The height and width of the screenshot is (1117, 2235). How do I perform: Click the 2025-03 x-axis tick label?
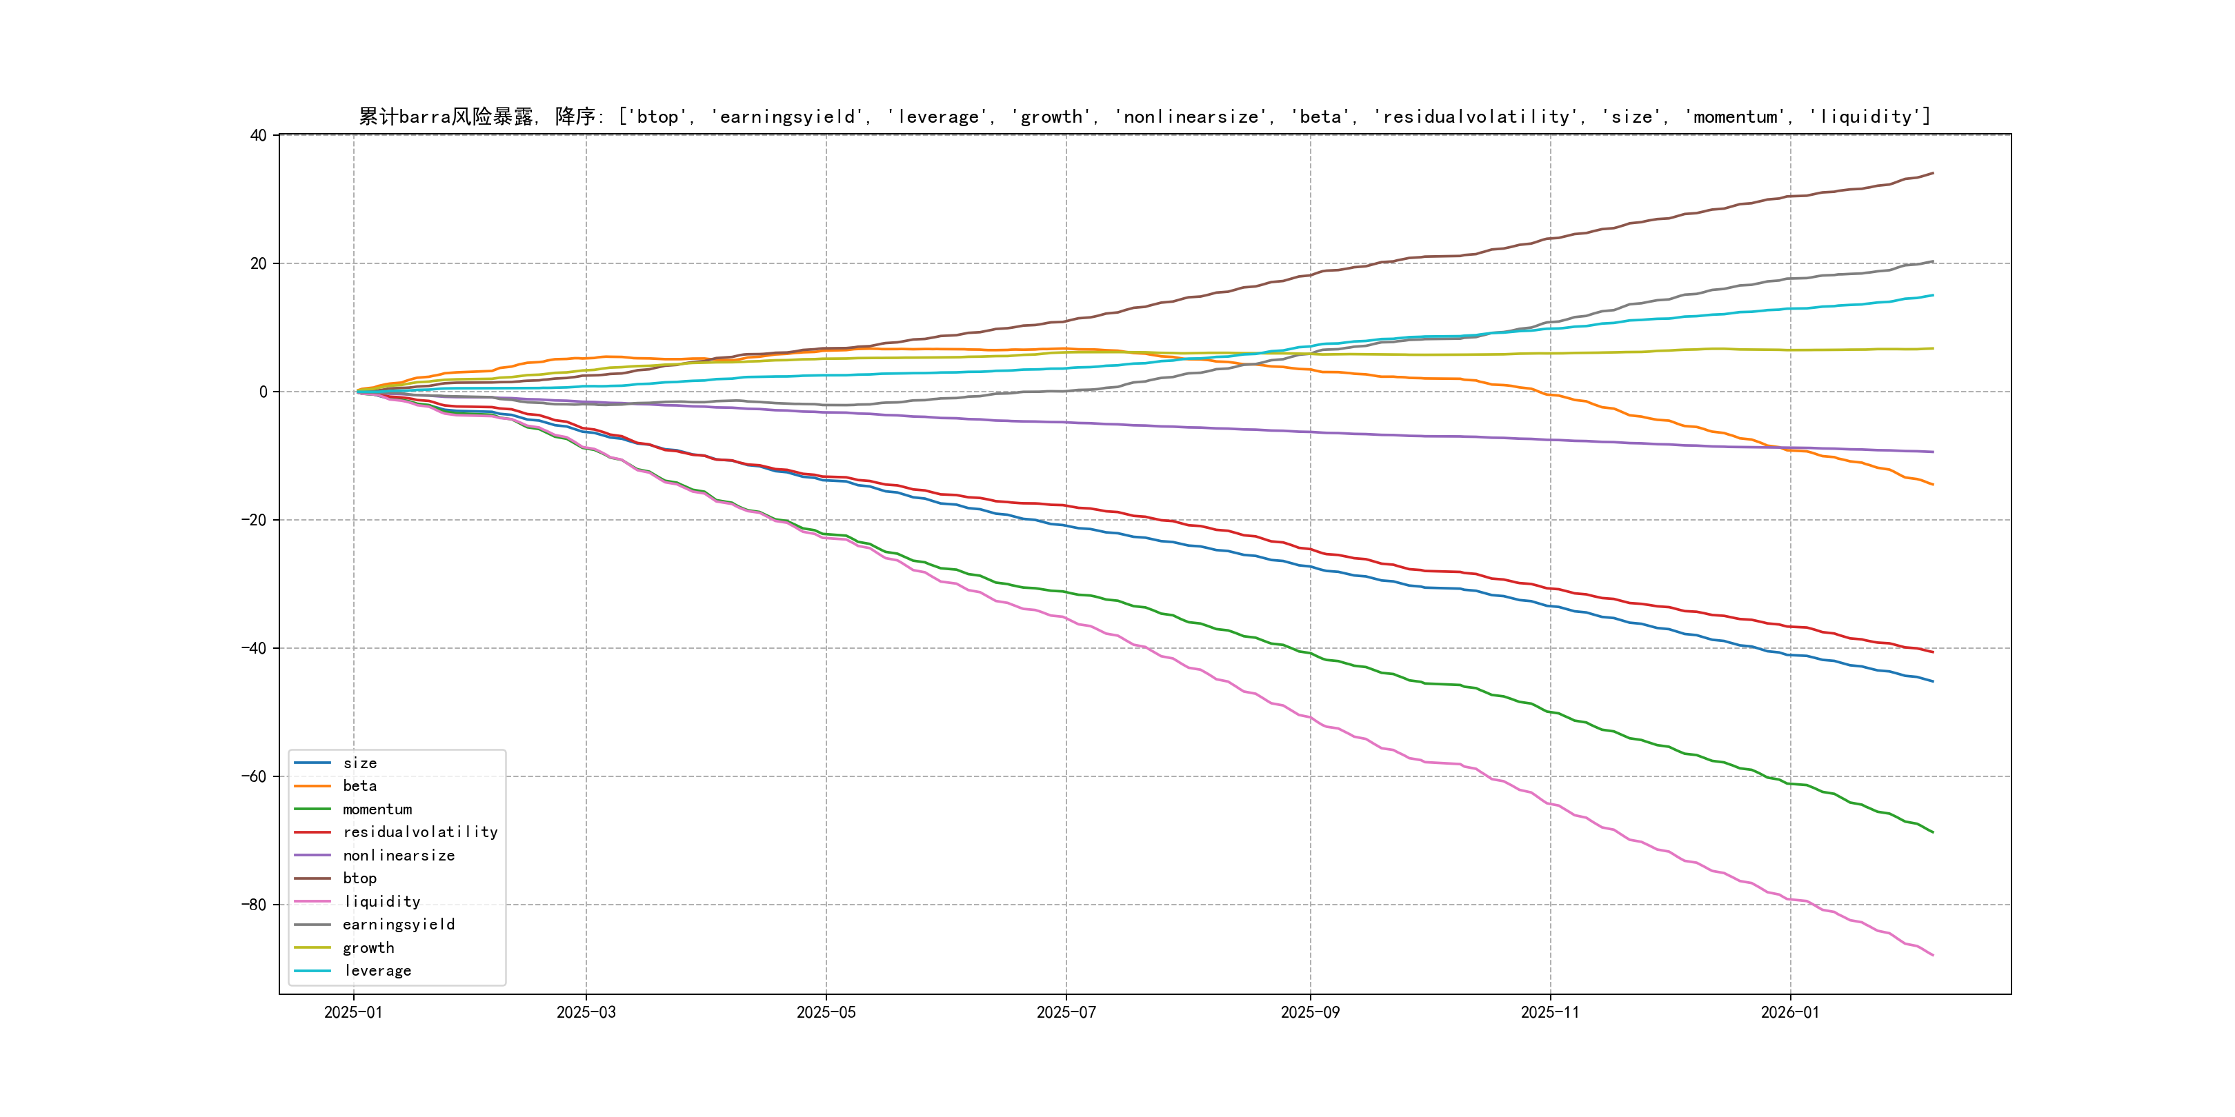tap(586, 1012)
